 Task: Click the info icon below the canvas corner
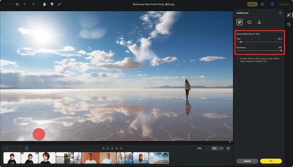(230, 142)
